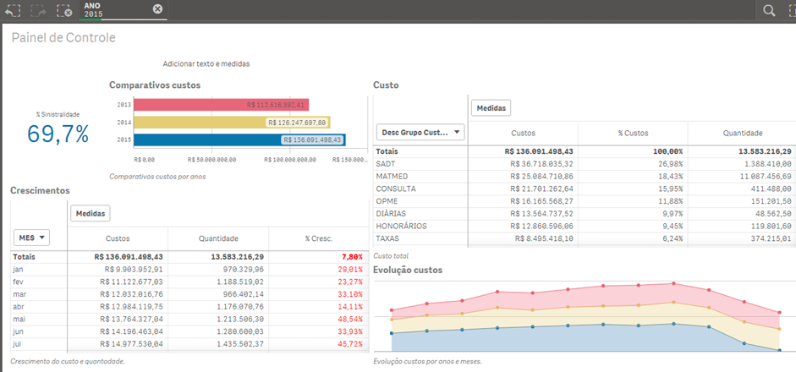This screenshot has width=796, height=372.
Task: Click Medidas button in Custo table
Action: [x=491, y=108]
